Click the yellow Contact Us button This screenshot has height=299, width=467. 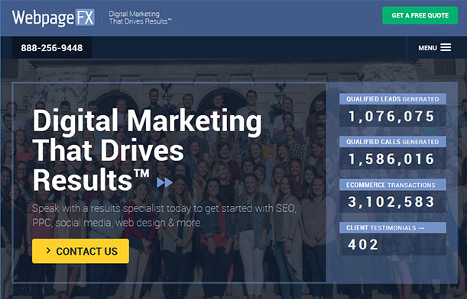click(x=80, y=251)
